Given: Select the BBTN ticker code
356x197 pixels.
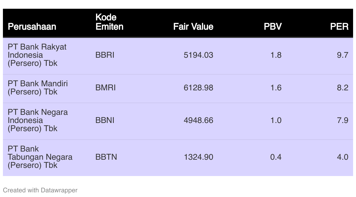Looking at the screenshot, I should pos(106,157).
